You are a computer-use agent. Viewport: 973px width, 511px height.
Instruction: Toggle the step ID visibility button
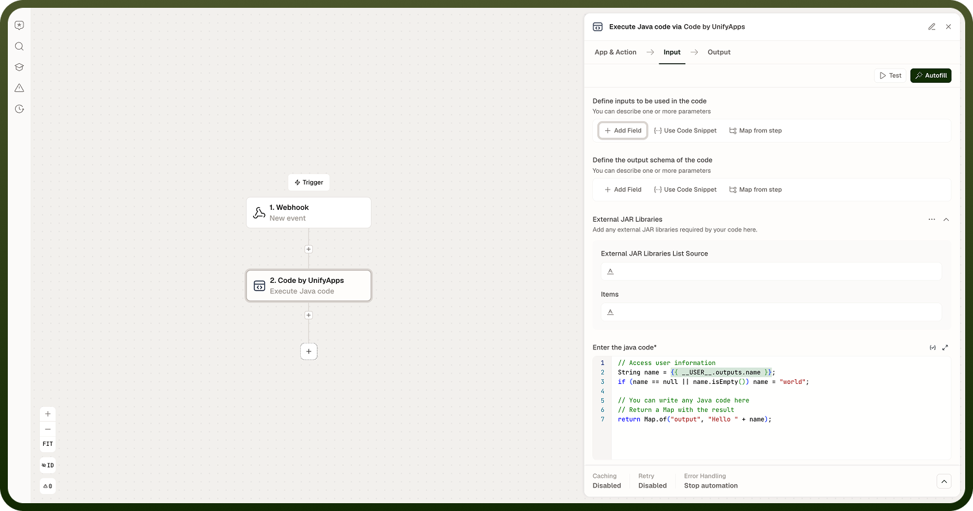(48, 465)
